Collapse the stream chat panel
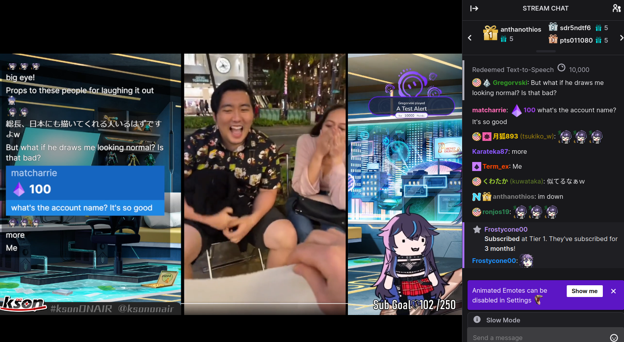The height and width of the screenshot is (342, 624). [474, 8]
